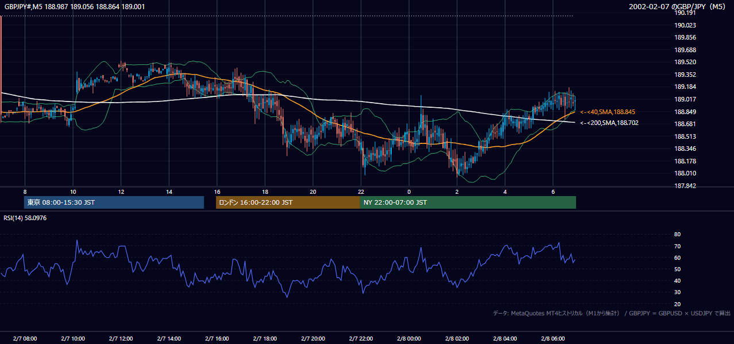Image resolution: width=734 pixels, height=344 pixels.
Task: Select the chart title '2002-02-07 のGBP/JPY (M5)'
Action: click(678, 6)
